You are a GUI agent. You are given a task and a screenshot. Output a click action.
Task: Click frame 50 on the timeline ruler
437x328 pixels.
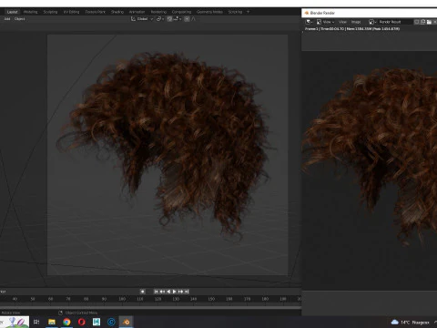pos(33,299)
